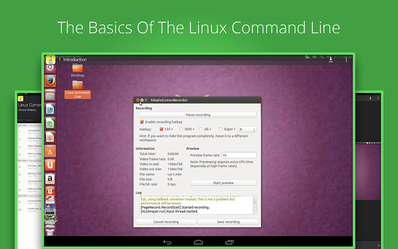398x249 pixels.
Task: Open the ABOUT UDEMY tab in left window
Action: coord(26,120)
